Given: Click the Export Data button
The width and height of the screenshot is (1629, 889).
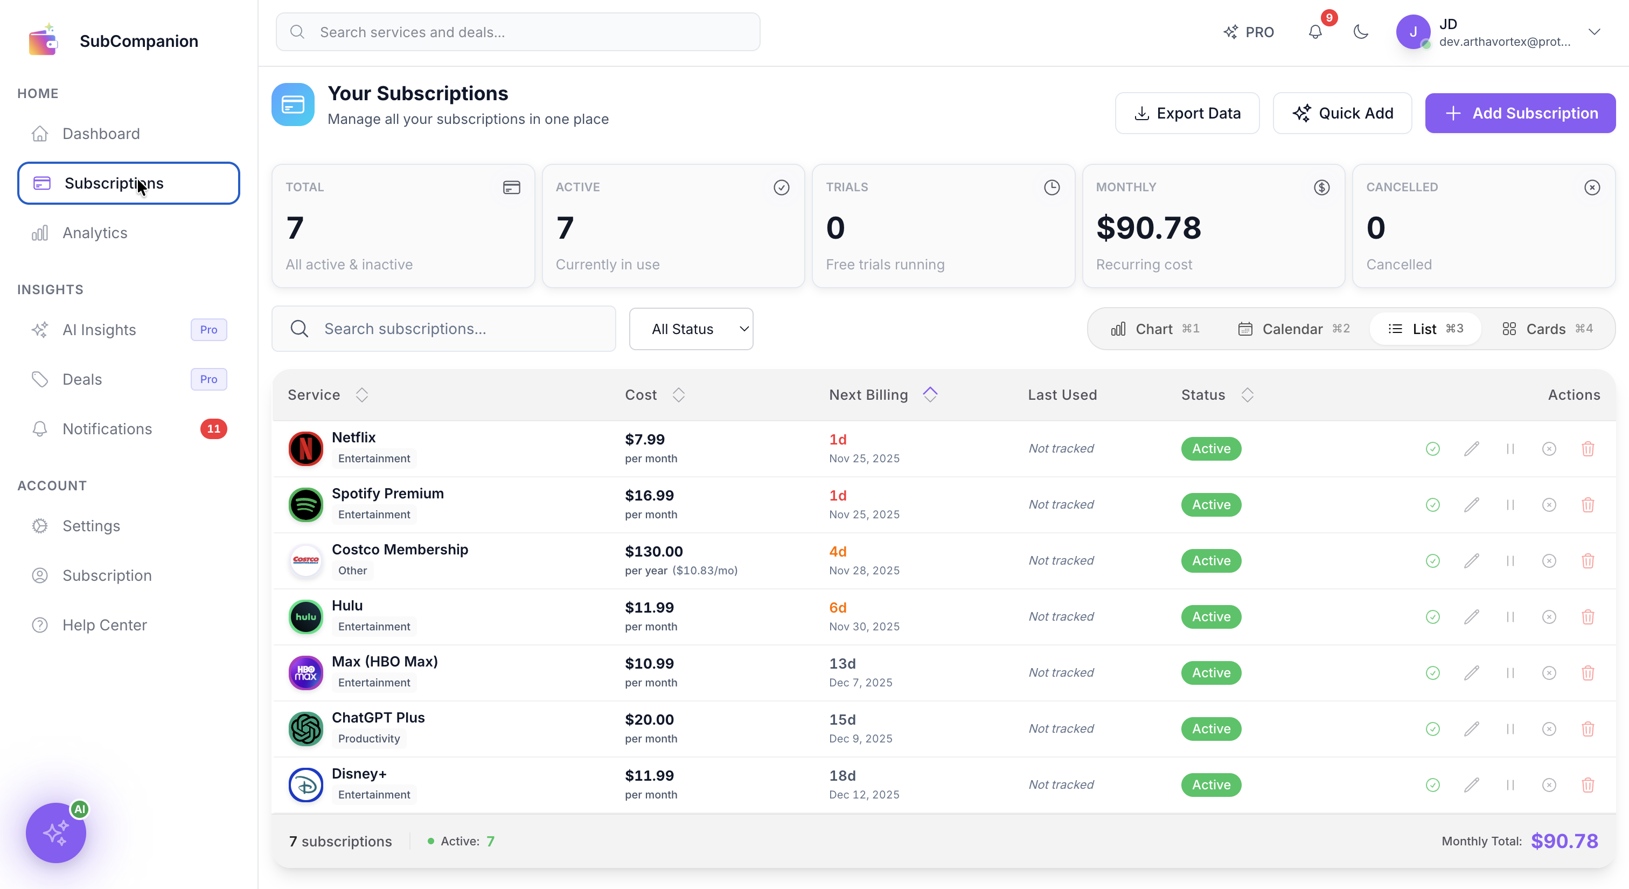Looking at the screenshot, I should pos(1187,113).
